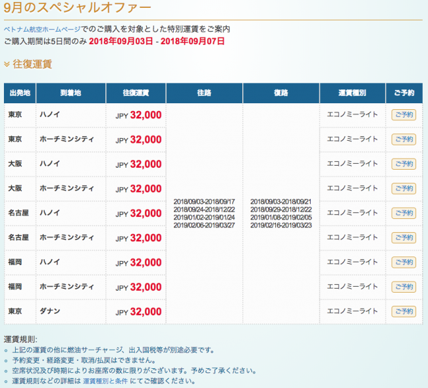The height and width of the screenshot is (388, 428).
Task: Click the 往路 column header
Action: (x=204, y=93)
